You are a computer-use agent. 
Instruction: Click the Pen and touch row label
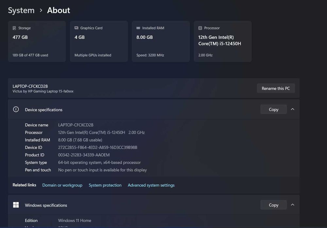click(38, 170)
